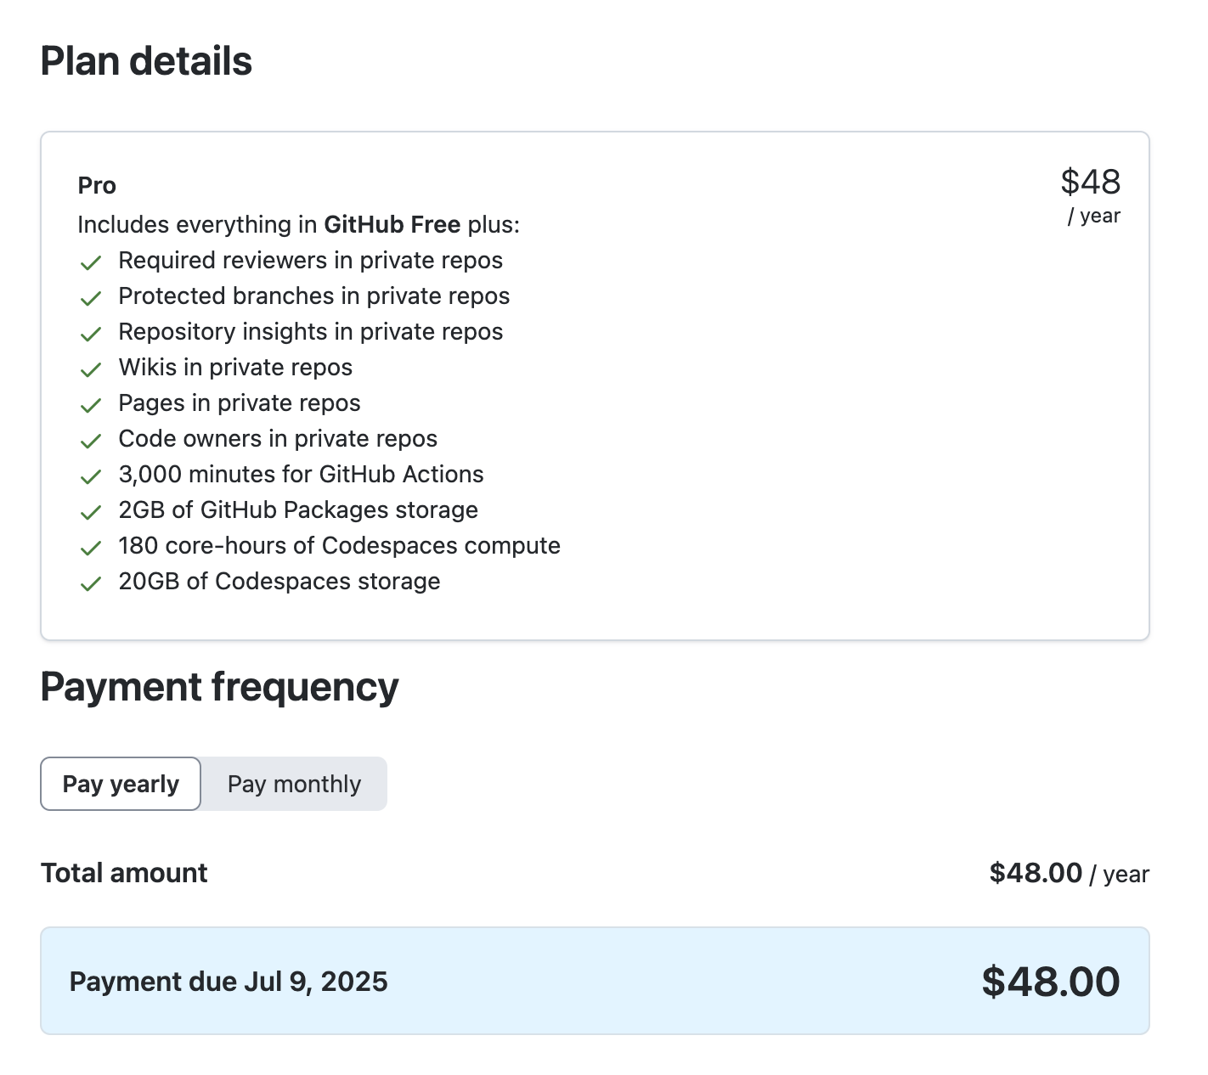Click the $48 price in plan card
Screen dimensions: 1208x1075
(1091, 182)
